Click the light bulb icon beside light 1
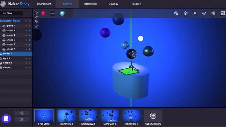Viewport: 226px width, 127px height. (x=1, y=59)
